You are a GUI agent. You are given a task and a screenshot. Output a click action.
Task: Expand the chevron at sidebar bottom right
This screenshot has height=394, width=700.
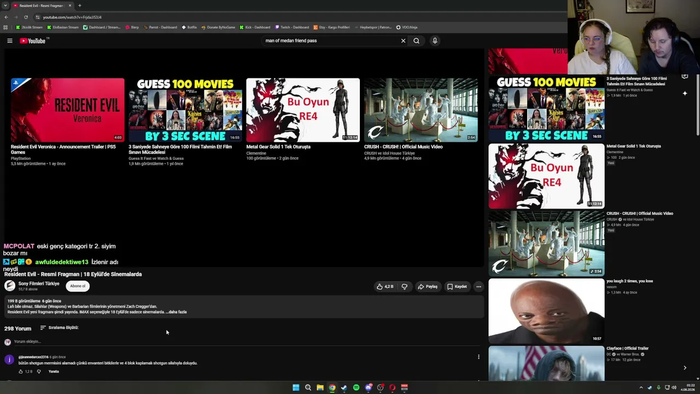coord(685,368)
